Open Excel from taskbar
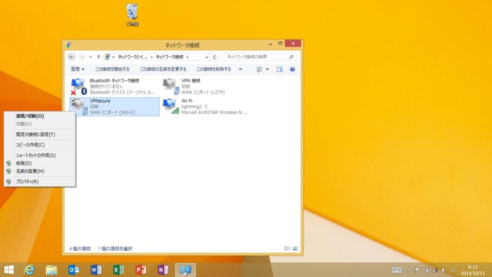 click(118, 270)
